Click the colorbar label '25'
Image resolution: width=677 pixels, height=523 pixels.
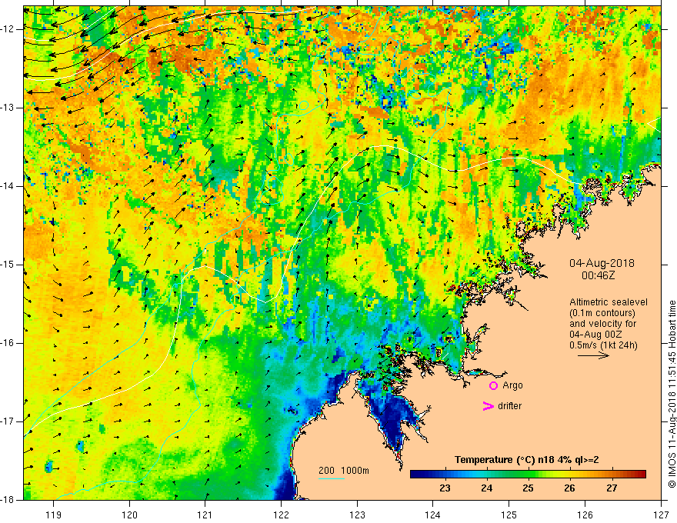point(528,488)
